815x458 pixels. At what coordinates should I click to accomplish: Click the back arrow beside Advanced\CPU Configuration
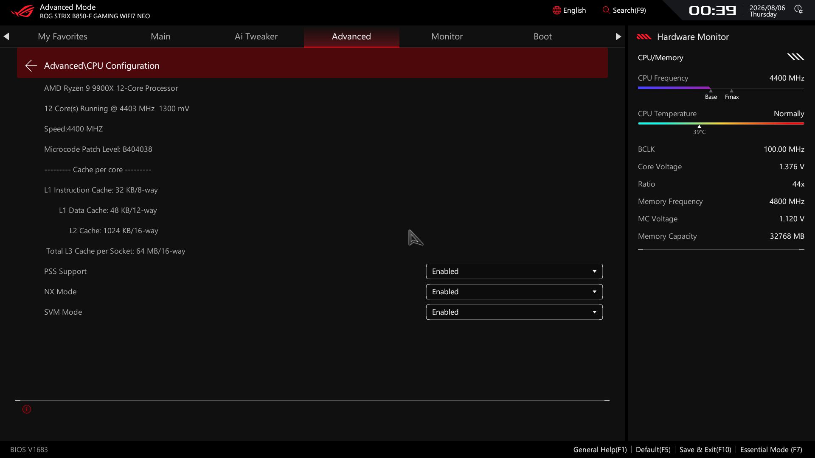pos(31,66)
